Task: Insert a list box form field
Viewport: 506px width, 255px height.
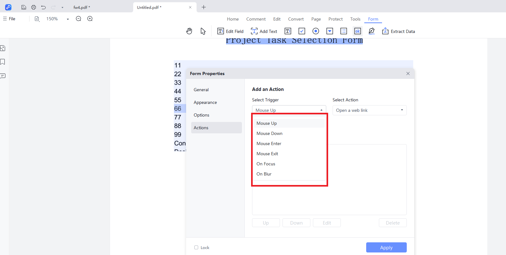Action: tap(344, 31)
